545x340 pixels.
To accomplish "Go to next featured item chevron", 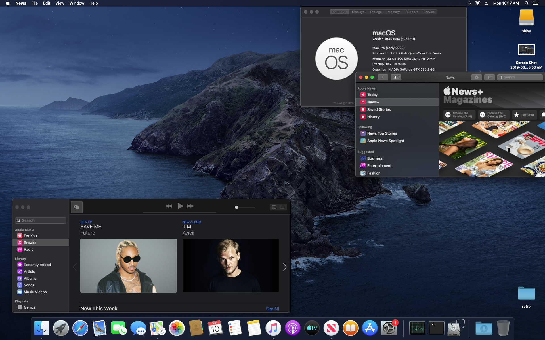I will 285,267.
